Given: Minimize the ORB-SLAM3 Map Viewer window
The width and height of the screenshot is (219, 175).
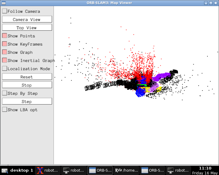Looking at the screenshot, I should [206, 3].
